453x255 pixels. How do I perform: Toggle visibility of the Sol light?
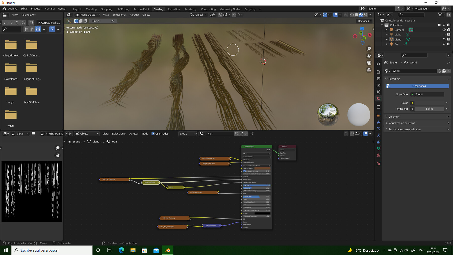point(444,44)
